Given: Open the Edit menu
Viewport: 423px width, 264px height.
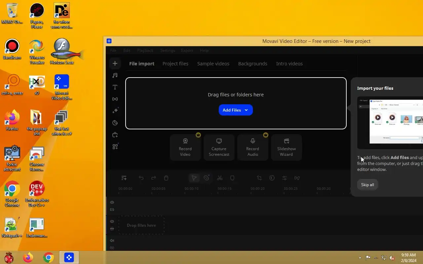Looking at the screenshot, I should [x=127, y=50].
